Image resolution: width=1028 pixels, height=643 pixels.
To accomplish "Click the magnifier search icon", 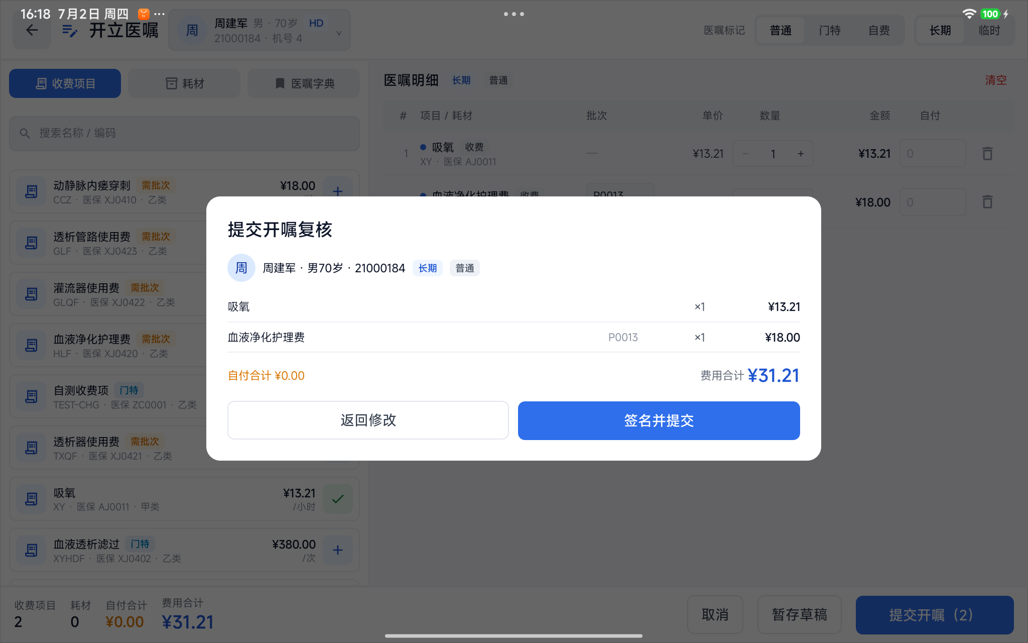I will coord(25,133).
